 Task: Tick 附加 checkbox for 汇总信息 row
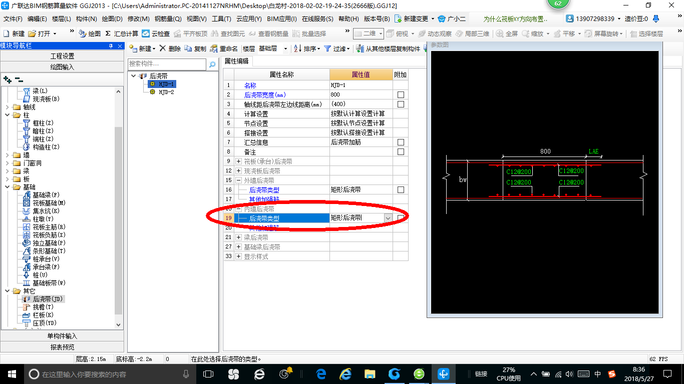(401, 142)
